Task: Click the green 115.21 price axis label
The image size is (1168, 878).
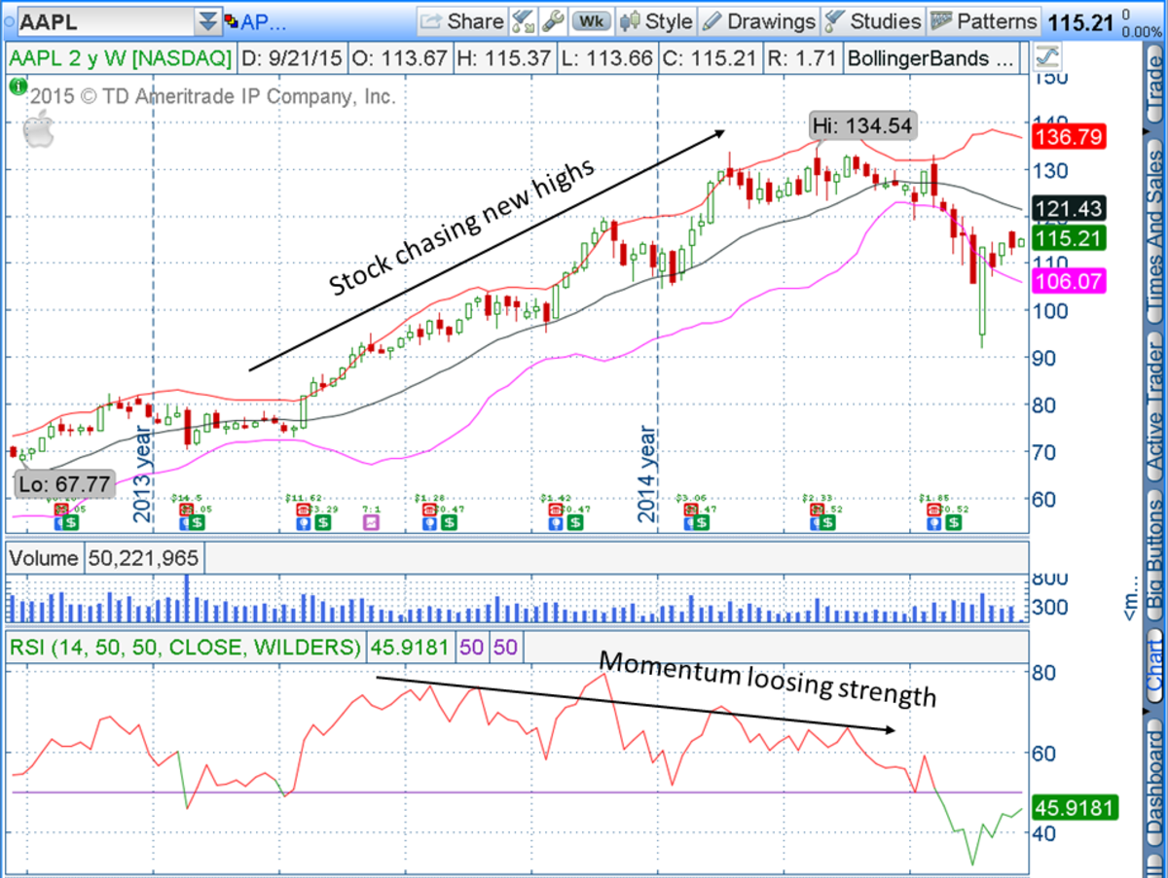Action: 1068,236
